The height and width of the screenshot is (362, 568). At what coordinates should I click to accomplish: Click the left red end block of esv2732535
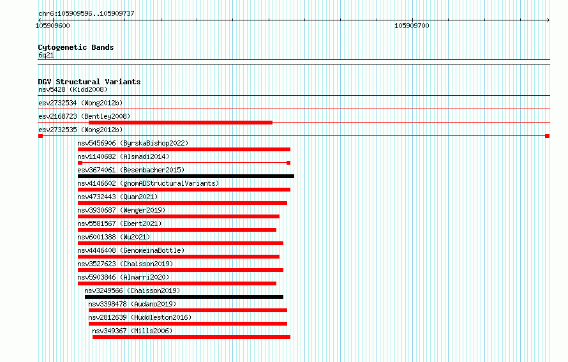click(x=41, y=136)
